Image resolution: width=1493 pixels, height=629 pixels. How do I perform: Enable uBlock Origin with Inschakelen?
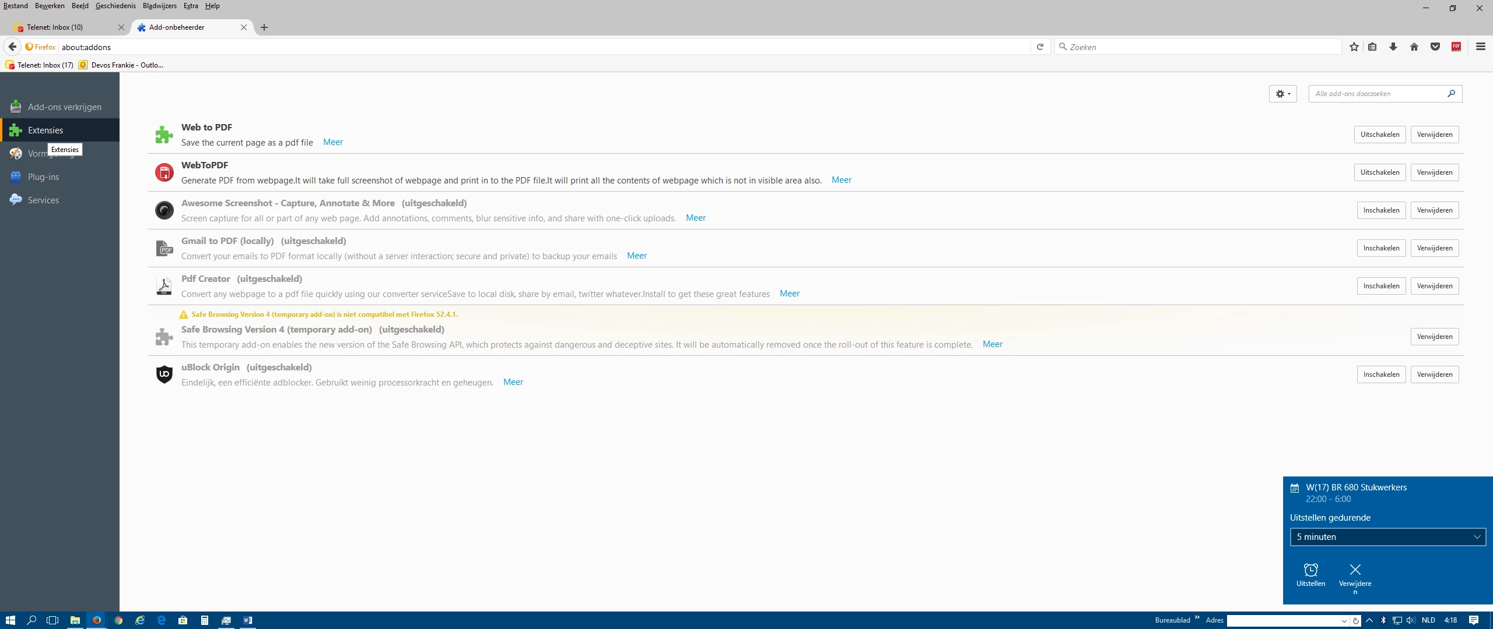(1380, 374)
